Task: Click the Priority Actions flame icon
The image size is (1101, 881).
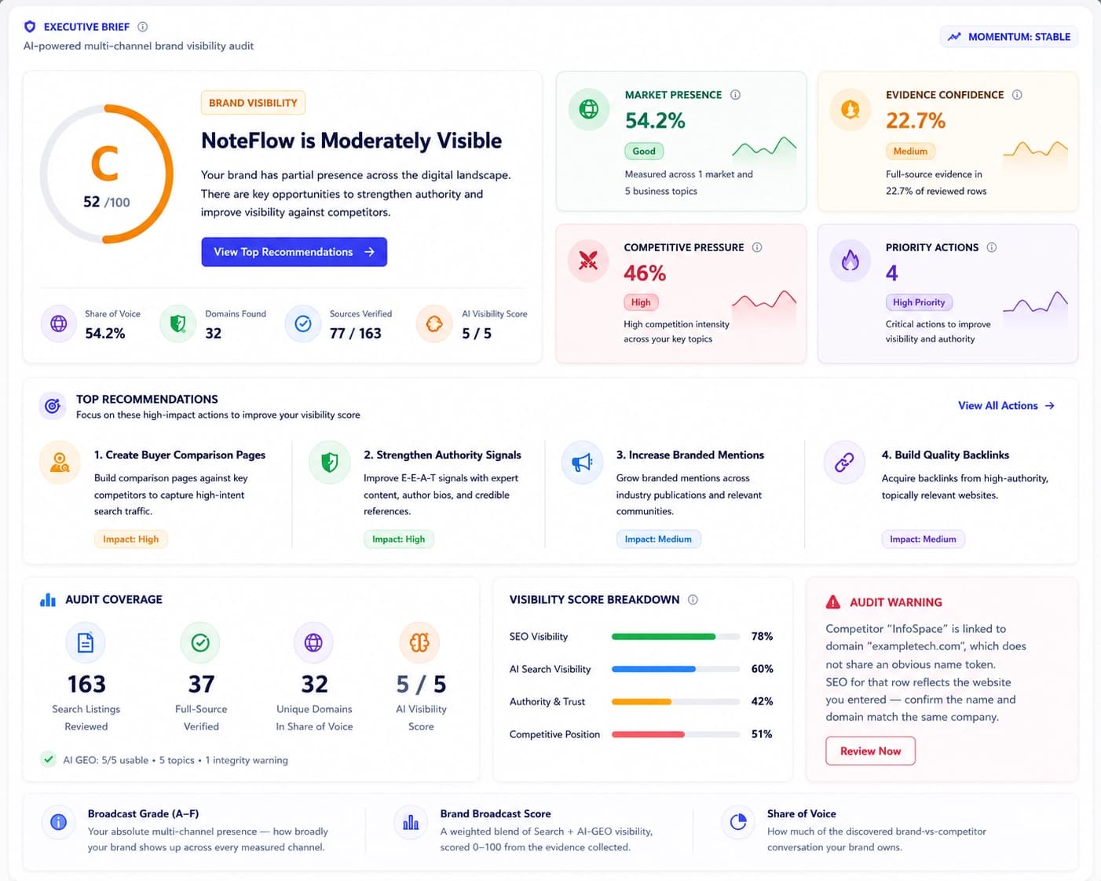Action: tap(850, 261)
